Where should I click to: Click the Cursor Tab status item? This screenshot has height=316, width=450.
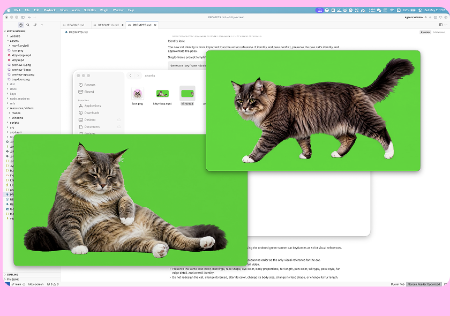click(397, 284)
